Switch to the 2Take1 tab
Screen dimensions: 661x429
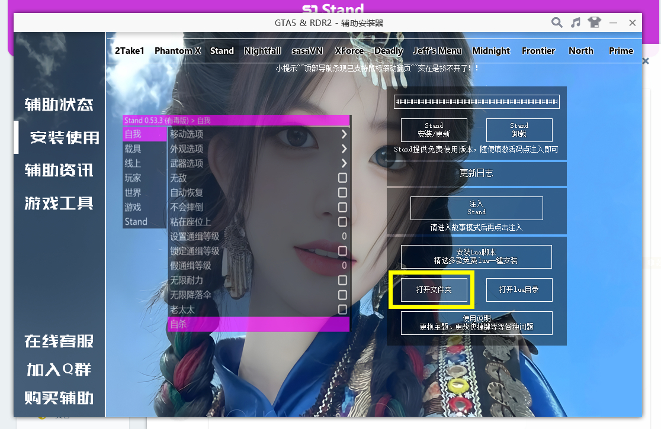[130, 51]
